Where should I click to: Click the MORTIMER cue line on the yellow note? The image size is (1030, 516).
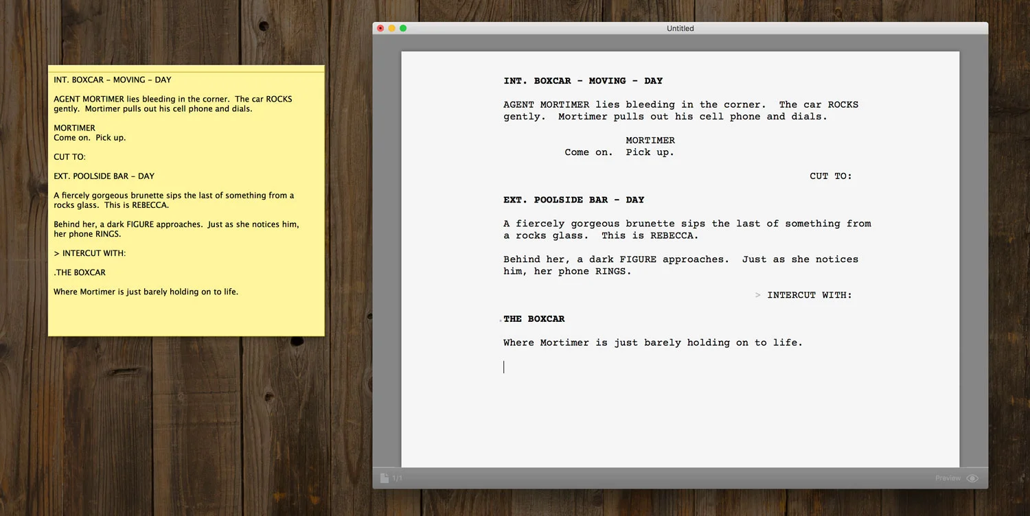click(74, 128)
